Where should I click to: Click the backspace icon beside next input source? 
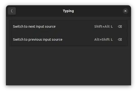120,26
